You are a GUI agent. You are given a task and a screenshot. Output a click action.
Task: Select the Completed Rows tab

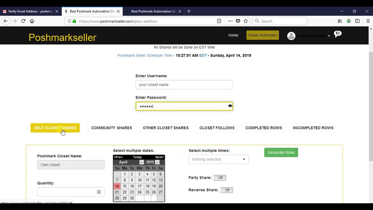pos(264,128)
